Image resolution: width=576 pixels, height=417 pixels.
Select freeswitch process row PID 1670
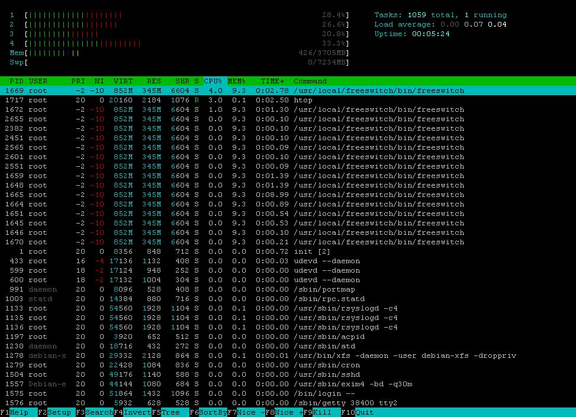tap(288, 243)
